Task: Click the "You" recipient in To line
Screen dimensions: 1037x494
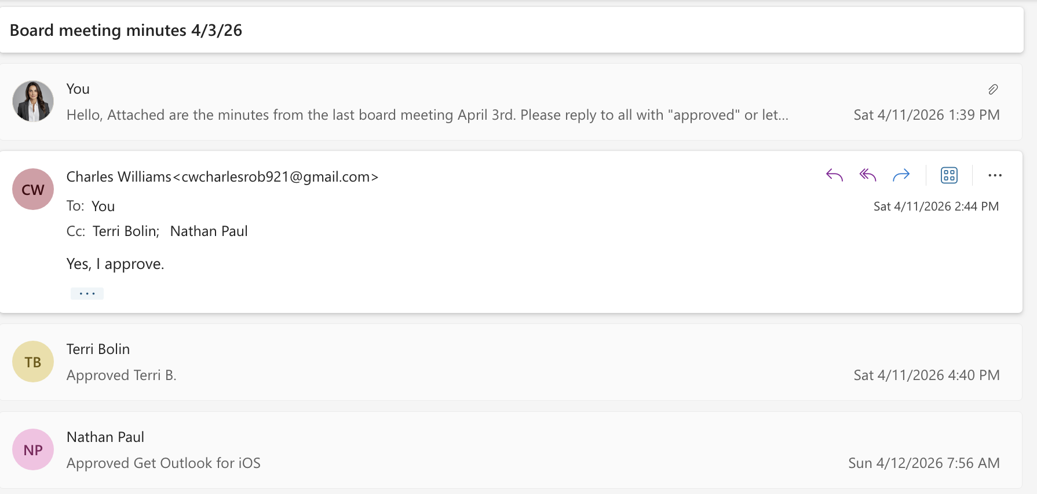Action: click(103, 207)
